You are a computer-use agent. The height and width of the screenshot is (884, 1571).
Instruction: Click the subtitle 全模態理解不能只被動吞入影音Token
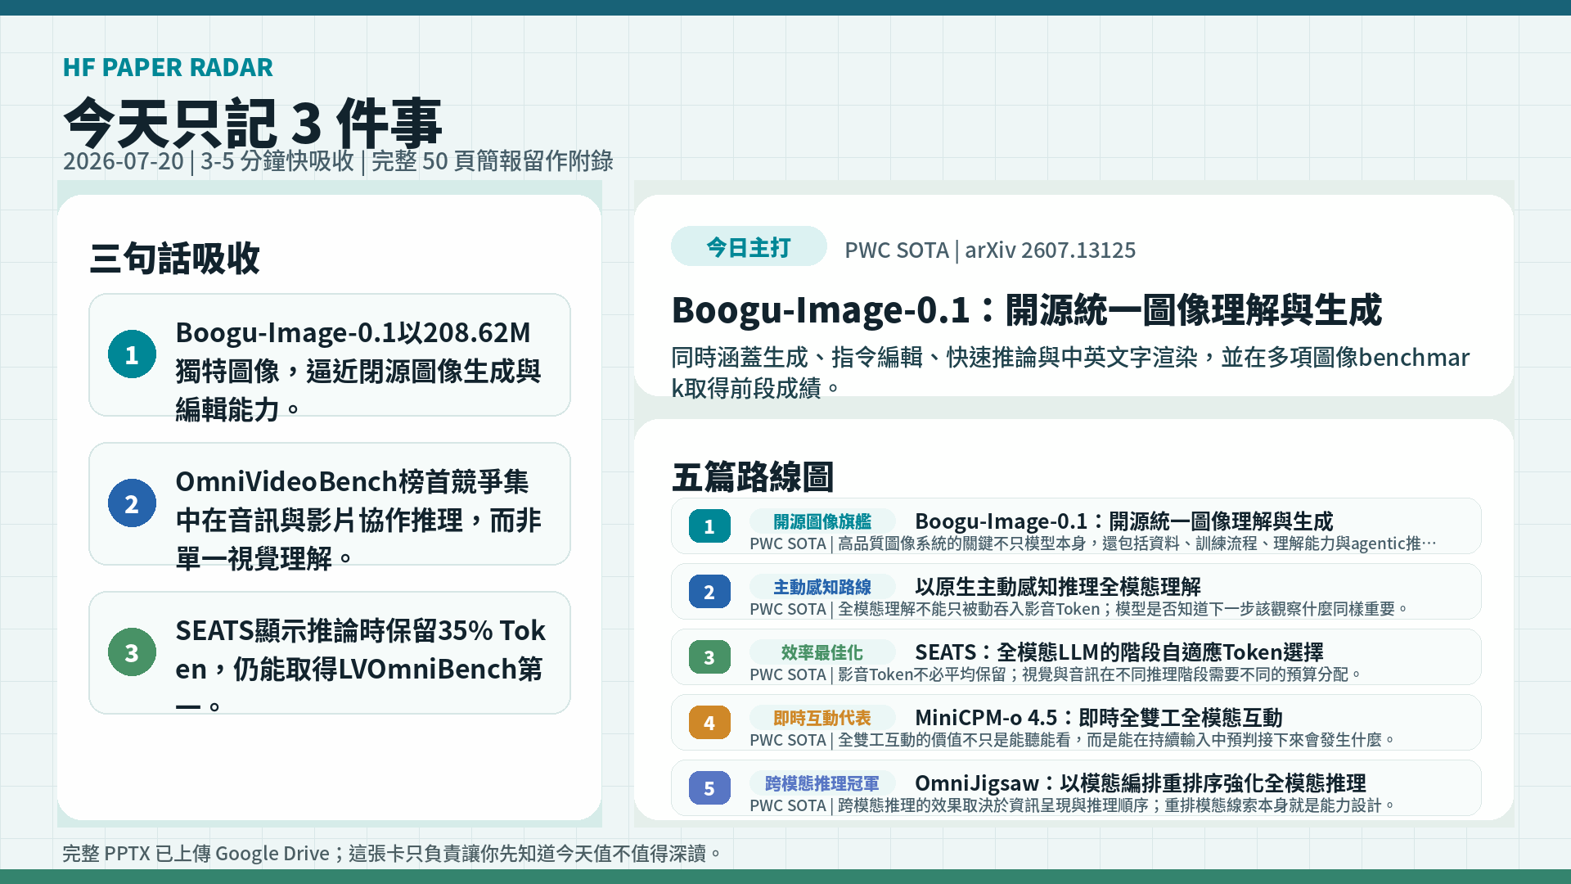point(1079,609)
